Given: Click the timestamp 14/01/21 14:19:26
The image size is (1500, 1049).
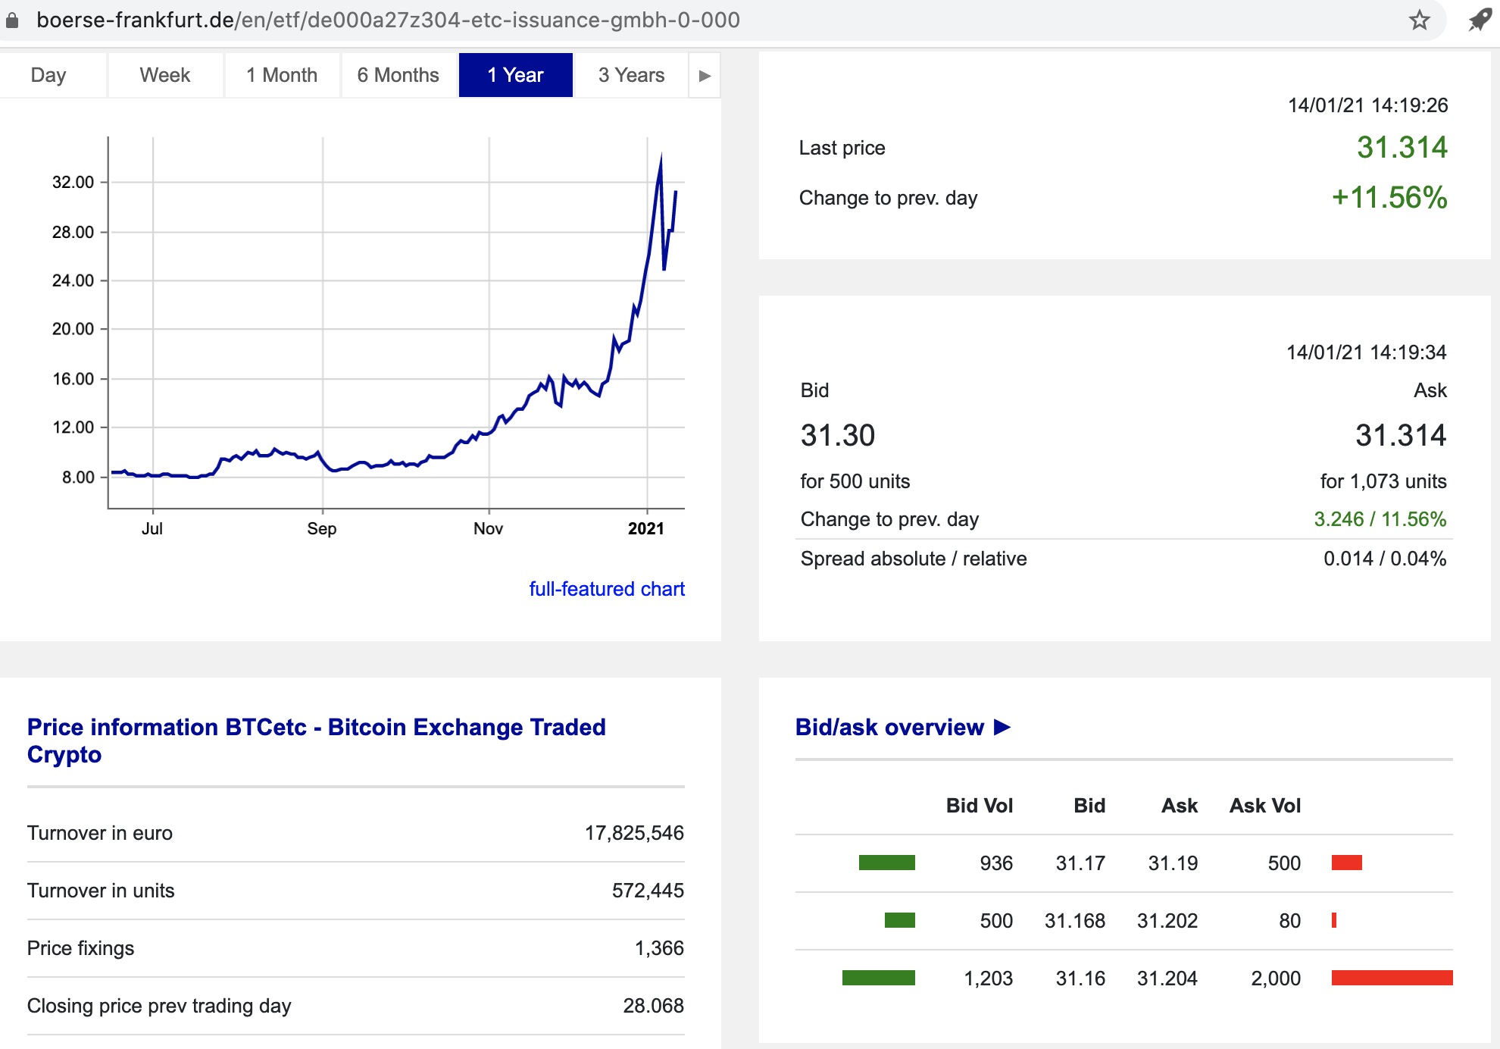Looking at the screenshot, I should tap(1368, 105).
